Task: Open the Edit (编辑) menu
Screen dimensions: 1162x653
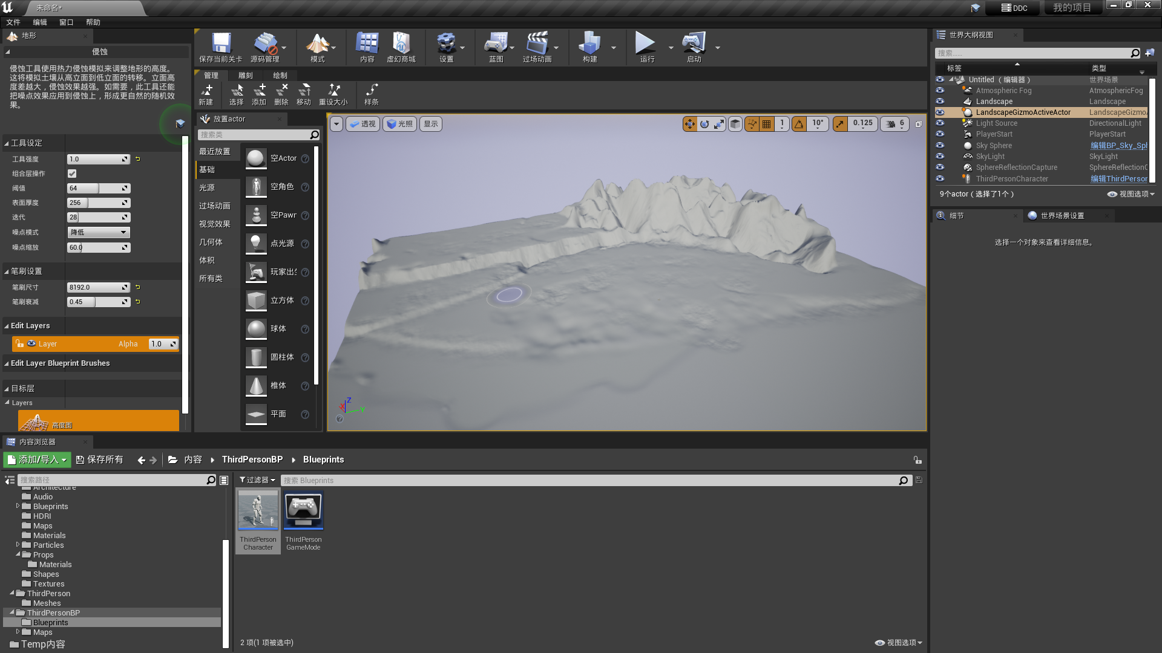Action: click(40, 22)
